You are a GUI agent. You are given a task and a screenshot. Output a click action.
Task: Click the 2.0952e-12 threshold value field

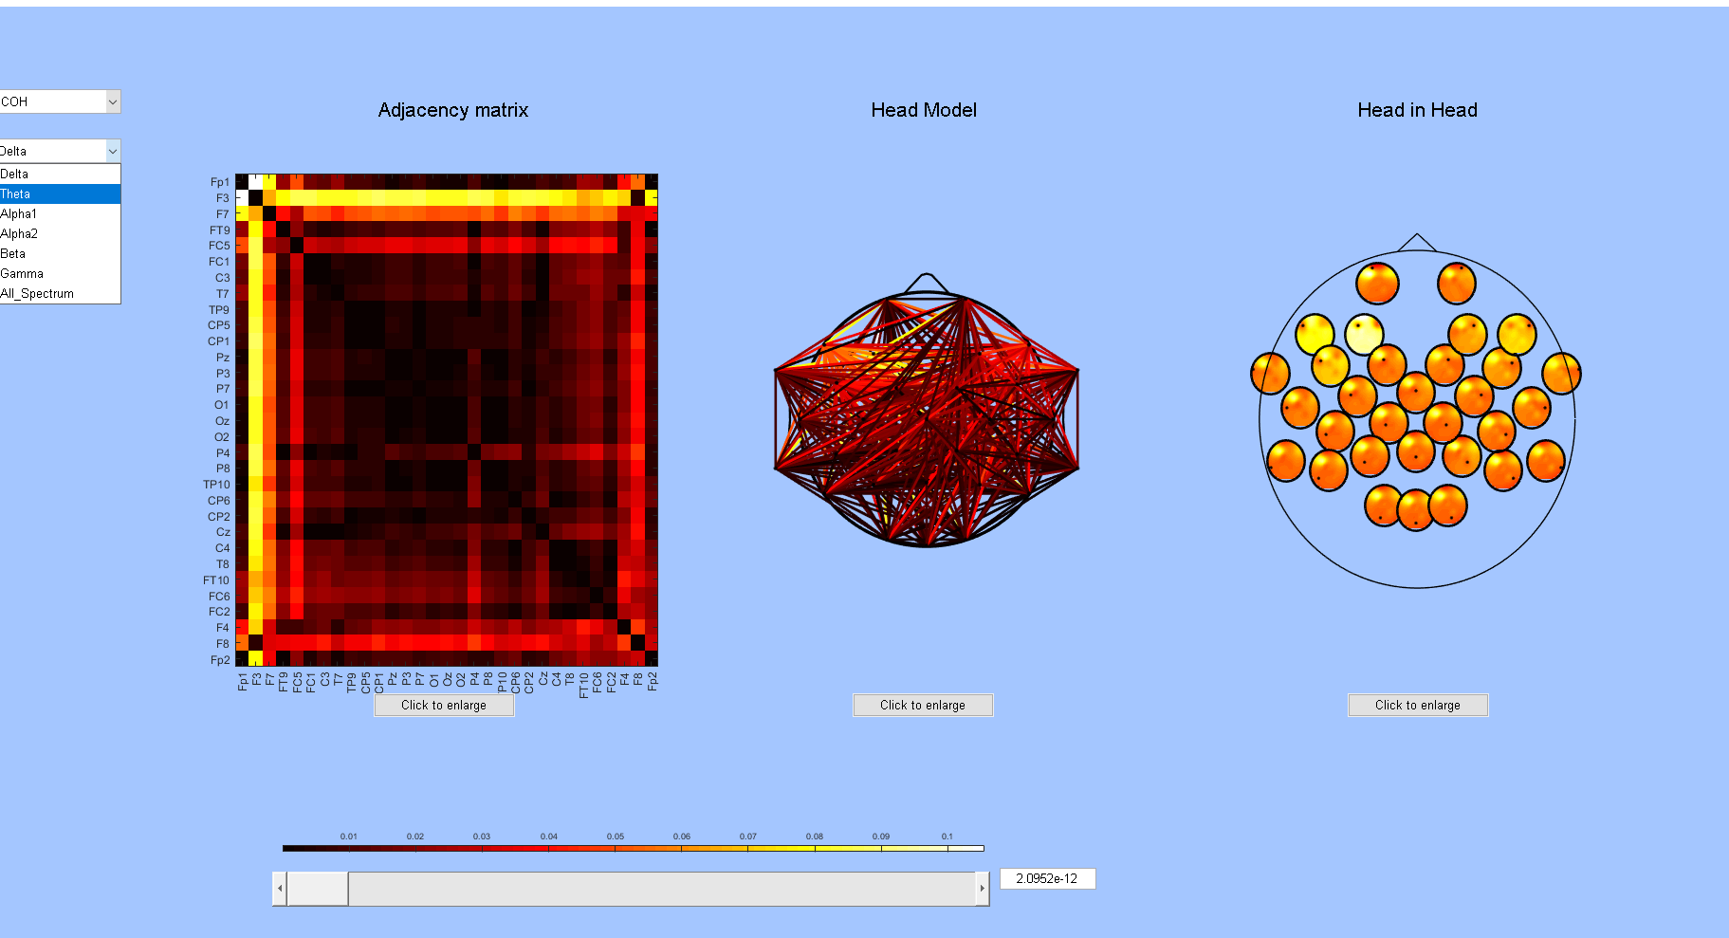click(1047, 878)
